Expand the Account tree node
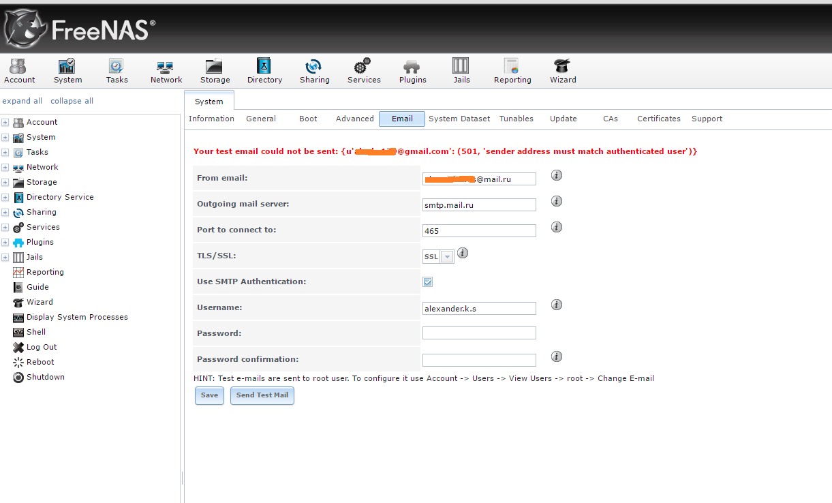 [5, 122]
